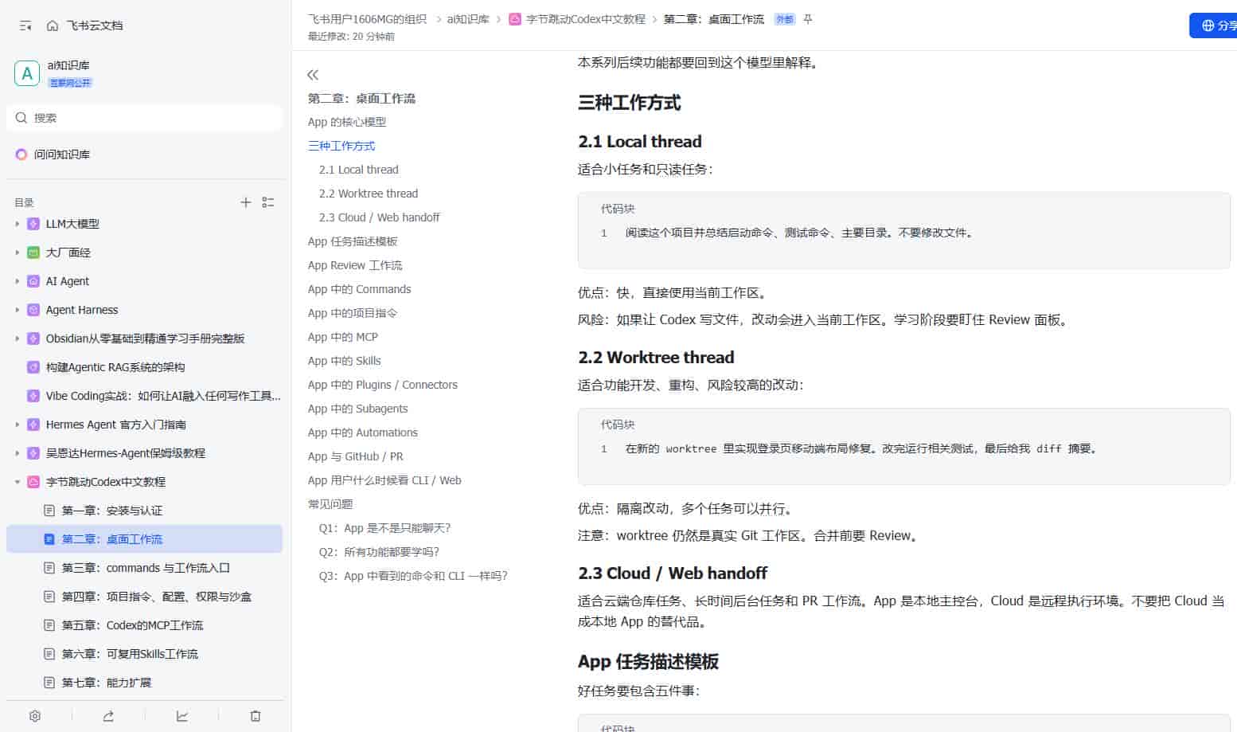Add a new item to the 目录

(x=246, y=202)
